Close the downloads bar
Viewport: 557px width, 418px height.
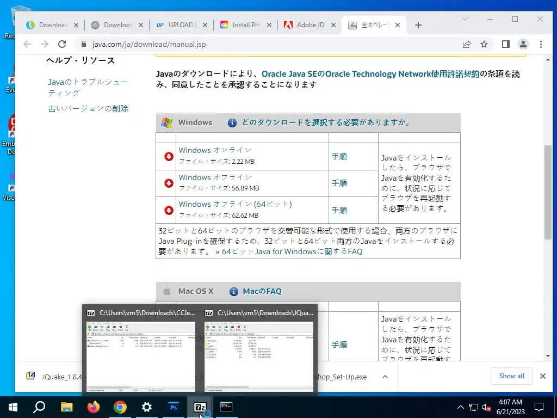tap(542, 376)
